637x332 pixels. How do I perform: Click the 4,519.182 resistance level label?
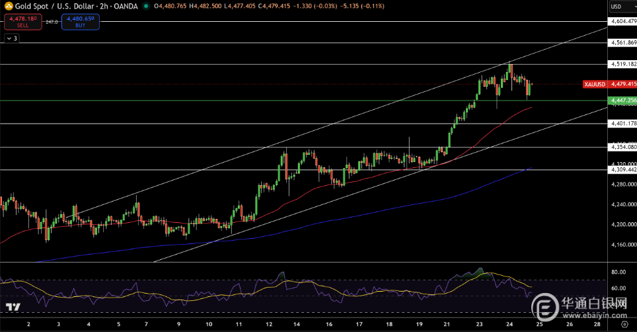(x=622, y=64)
